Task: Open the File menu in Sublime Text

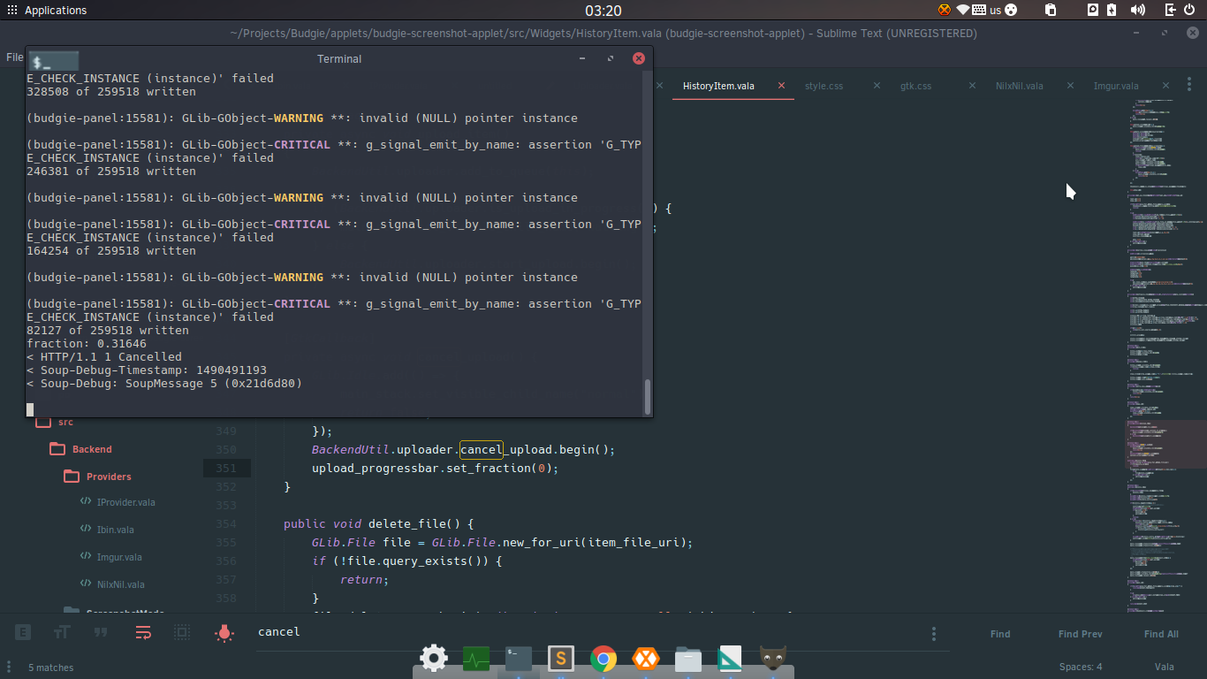Action: [x=14, y=57]
